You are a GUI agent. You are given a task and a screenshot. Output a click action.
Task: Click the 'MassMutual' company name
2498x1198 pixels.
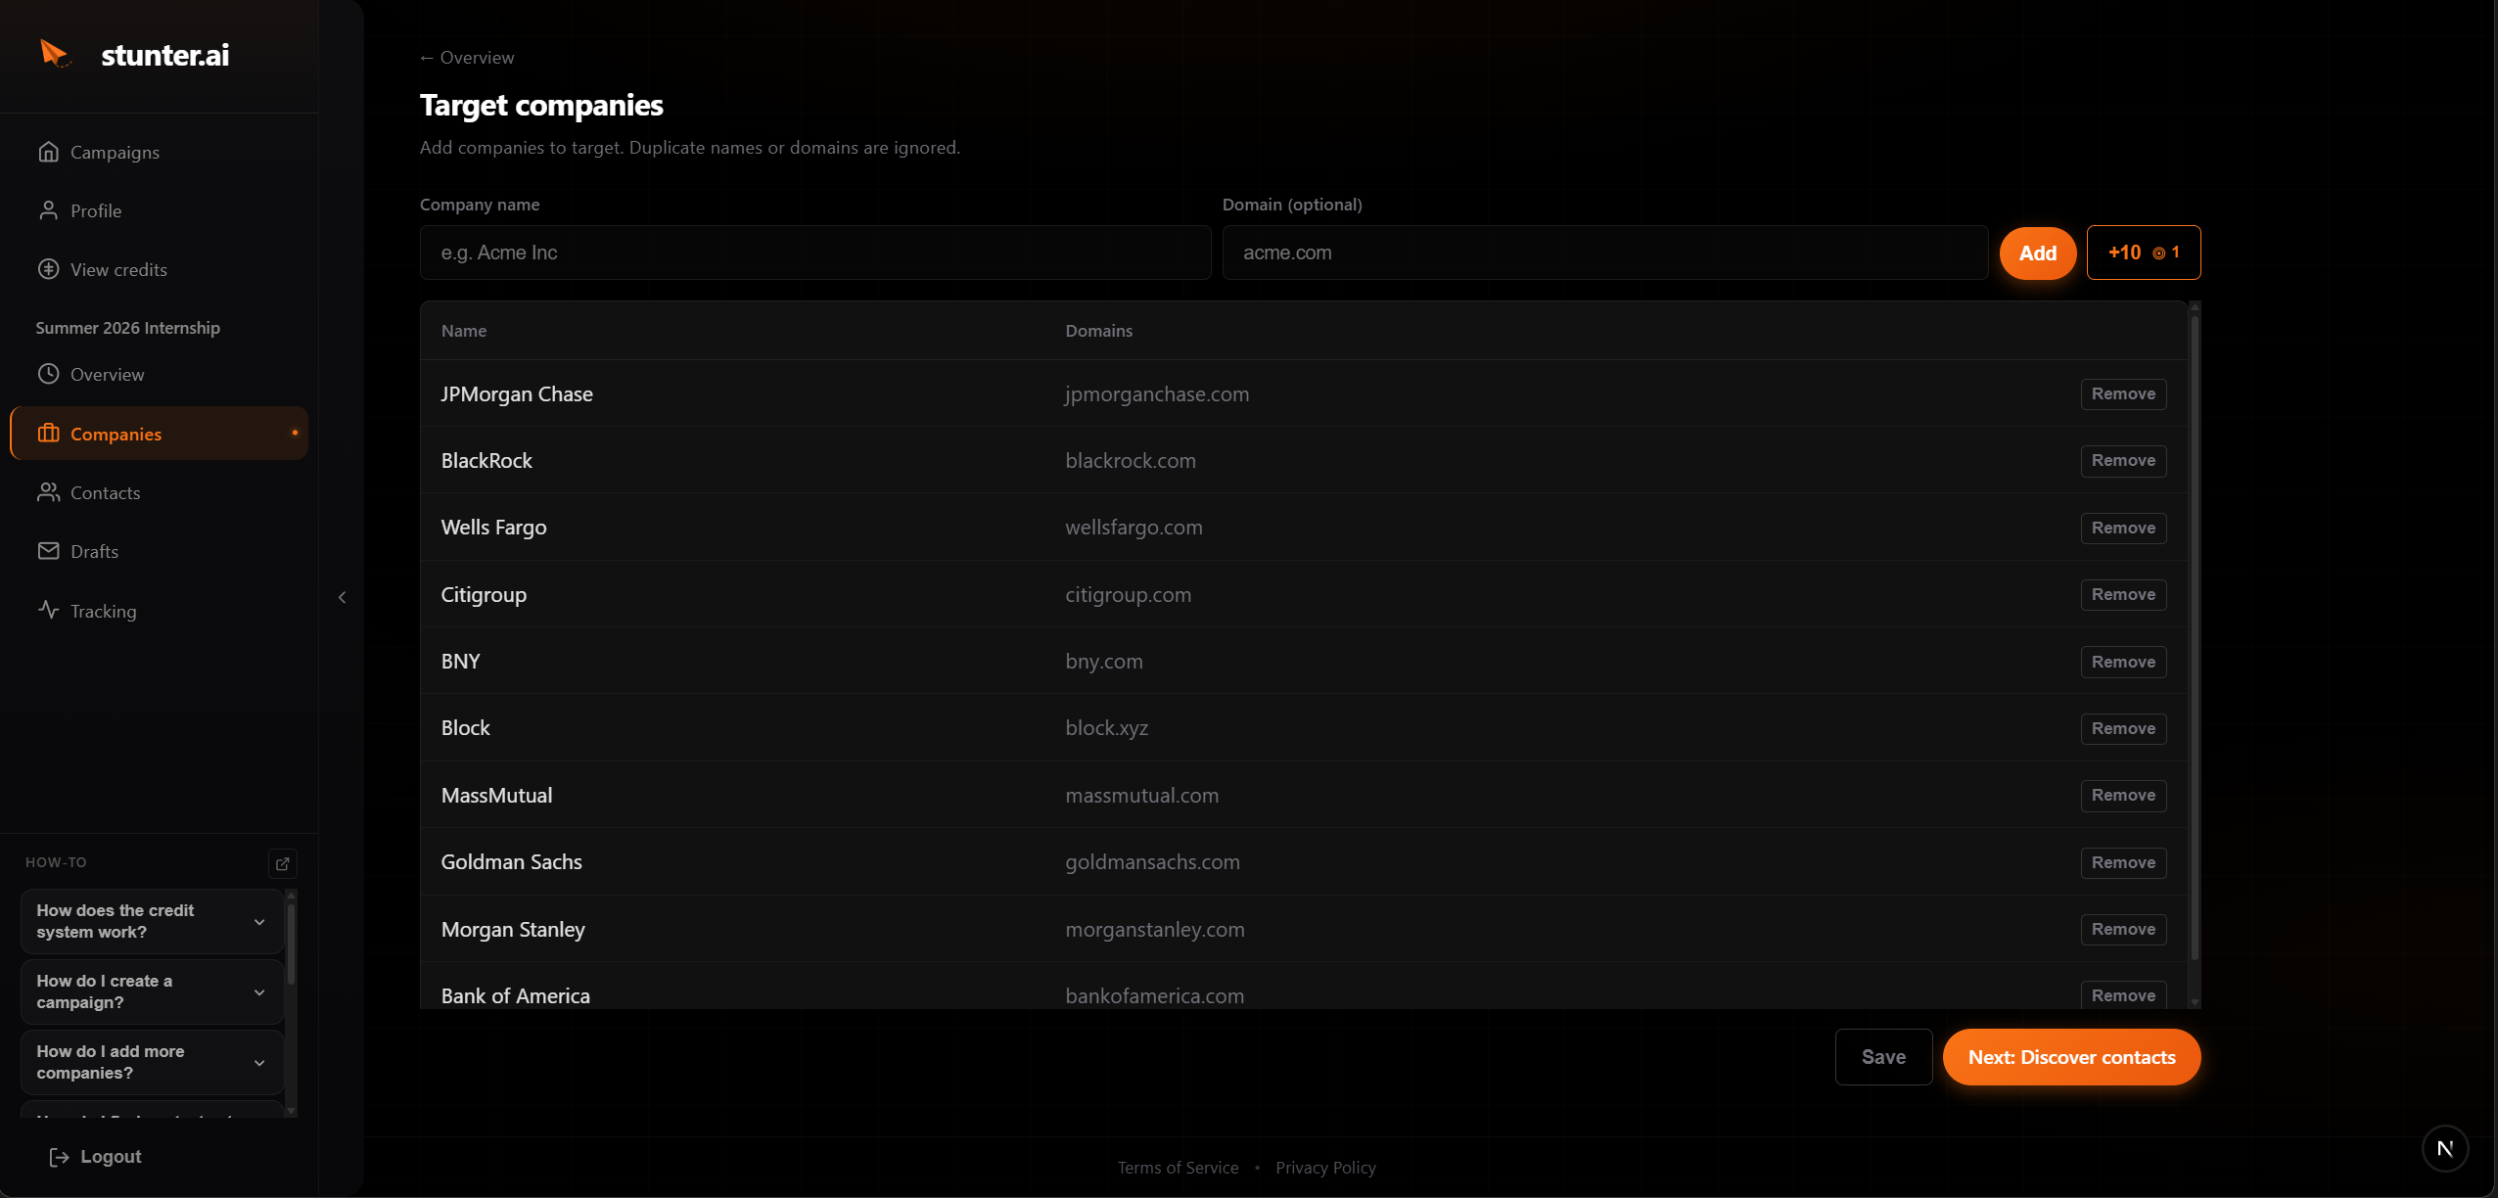(496, 796)
